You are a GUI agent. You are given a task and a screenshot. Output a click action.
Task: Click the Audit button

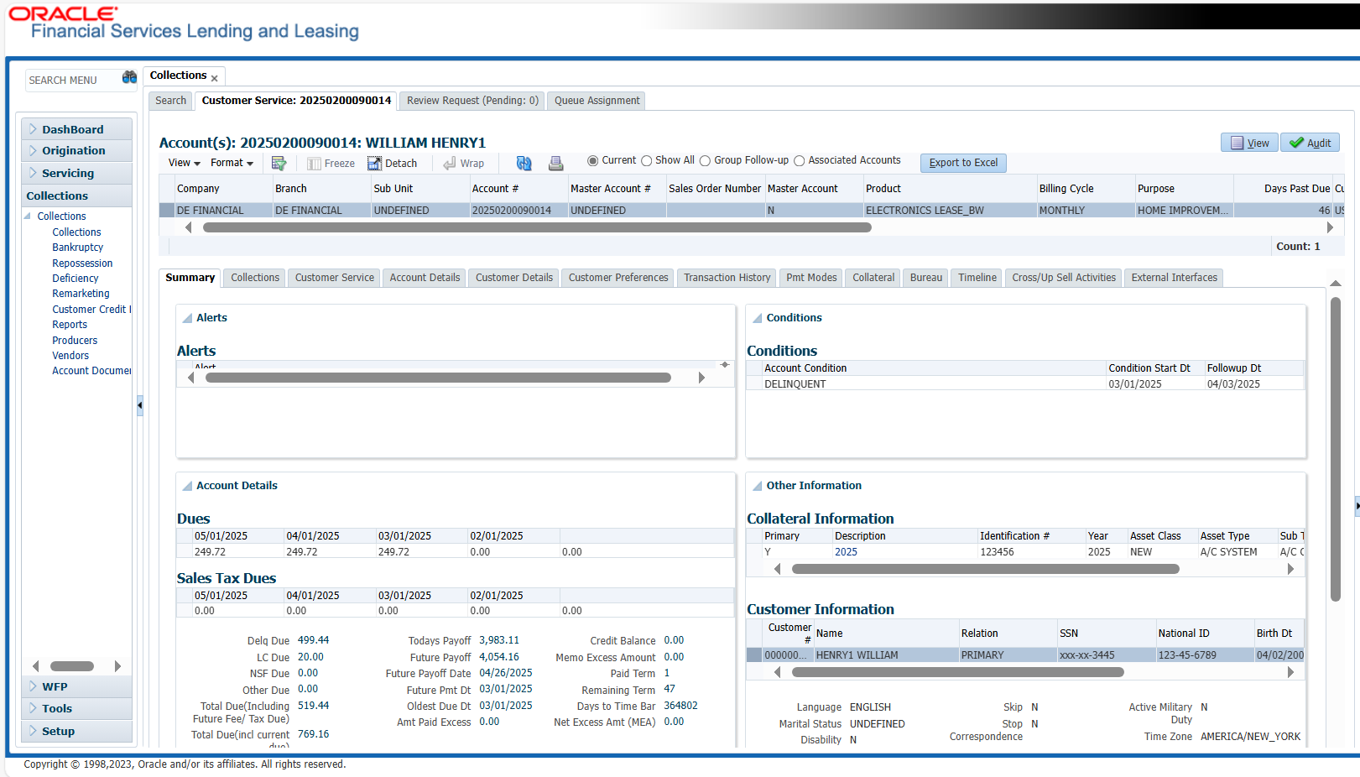pos(1310,143)
